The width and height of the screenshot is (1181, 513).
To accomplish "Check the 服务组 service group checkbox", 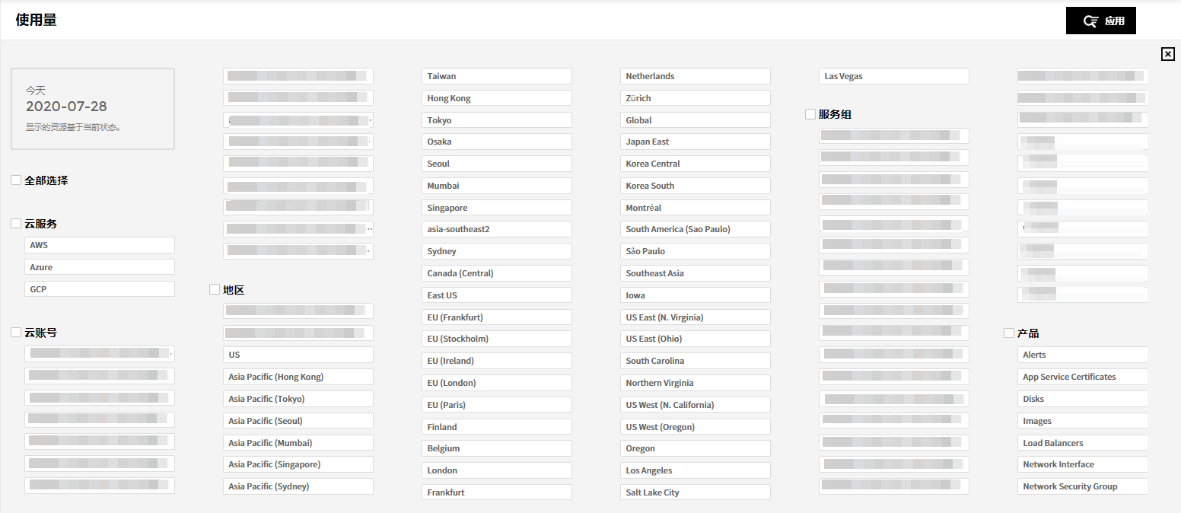I will [810, 114].
